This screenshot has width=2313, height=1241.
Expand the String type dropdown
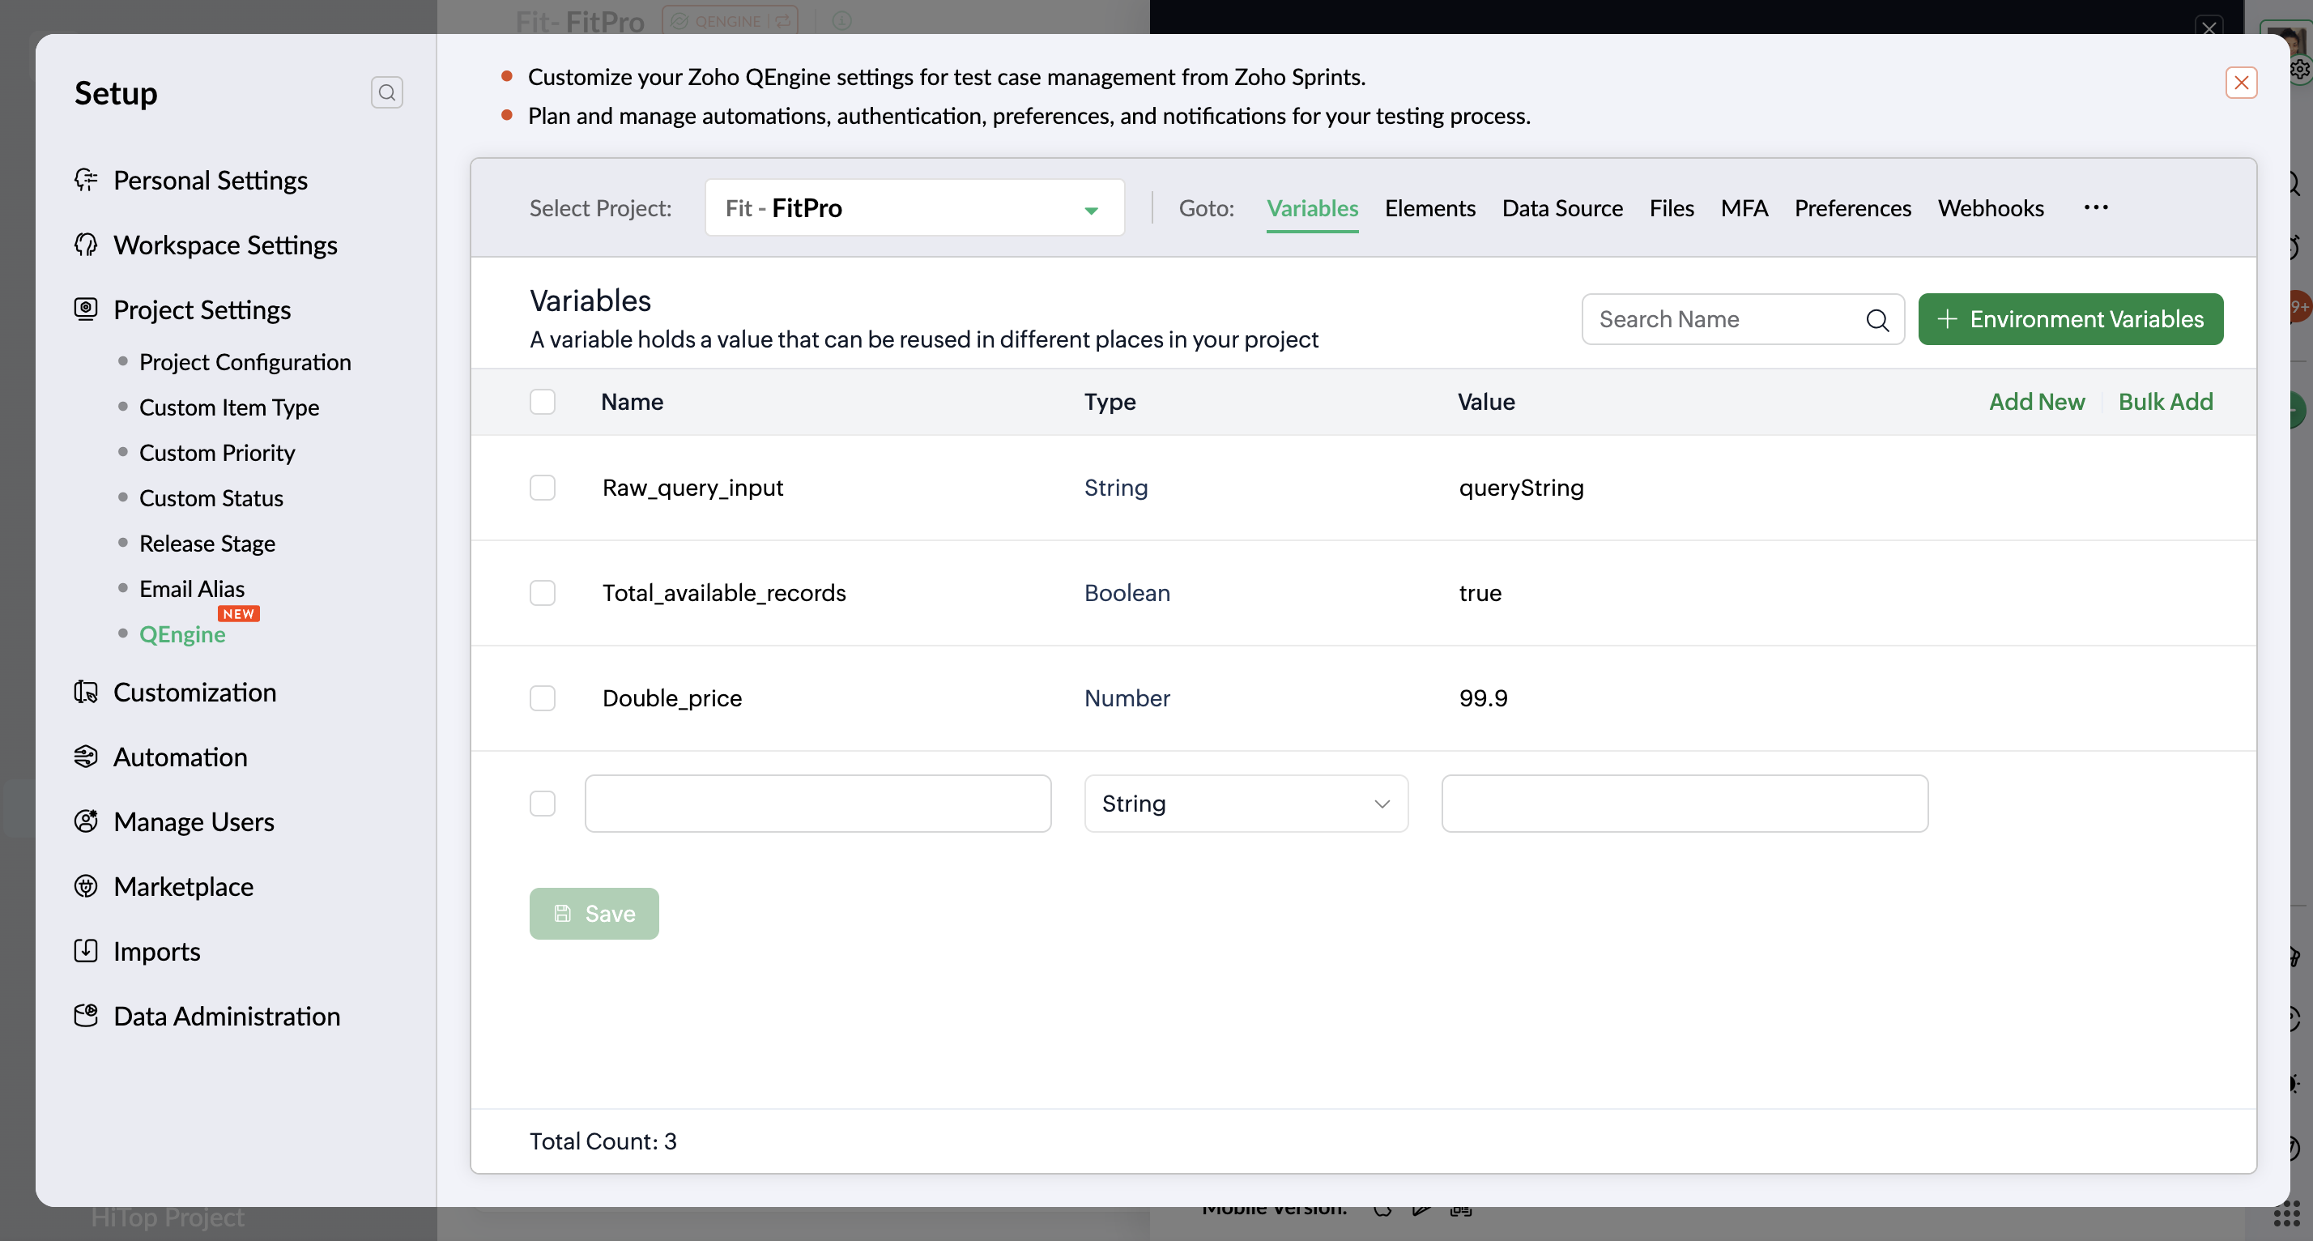(x=1246, y=803)
